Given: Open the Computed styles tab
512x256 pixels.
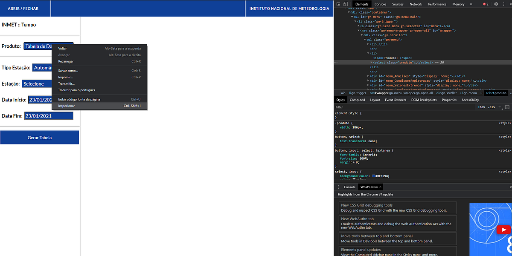Looking at the screenshot, I should 357,100.
